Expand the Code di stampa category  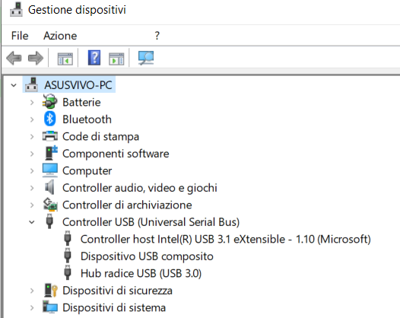pyautogui.click(x=32, y=136)
